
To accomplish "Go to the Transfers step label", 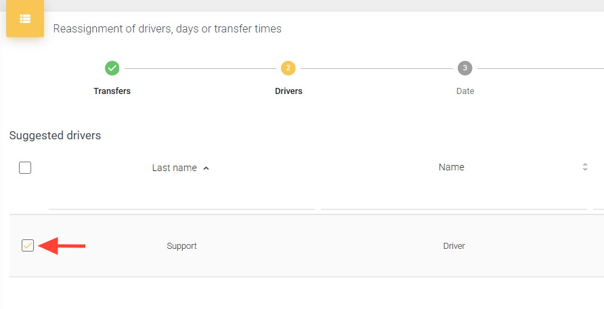I will [x=112, y=91].
